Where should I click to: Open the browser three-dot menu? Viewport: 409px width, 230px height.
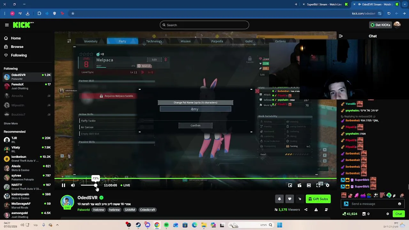[x=4, y=13]
